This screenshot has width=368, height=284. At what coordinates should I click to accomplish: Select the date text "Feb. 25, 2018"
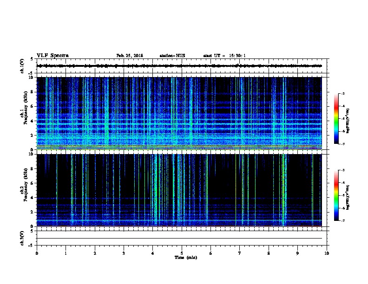tap(130, 56)
